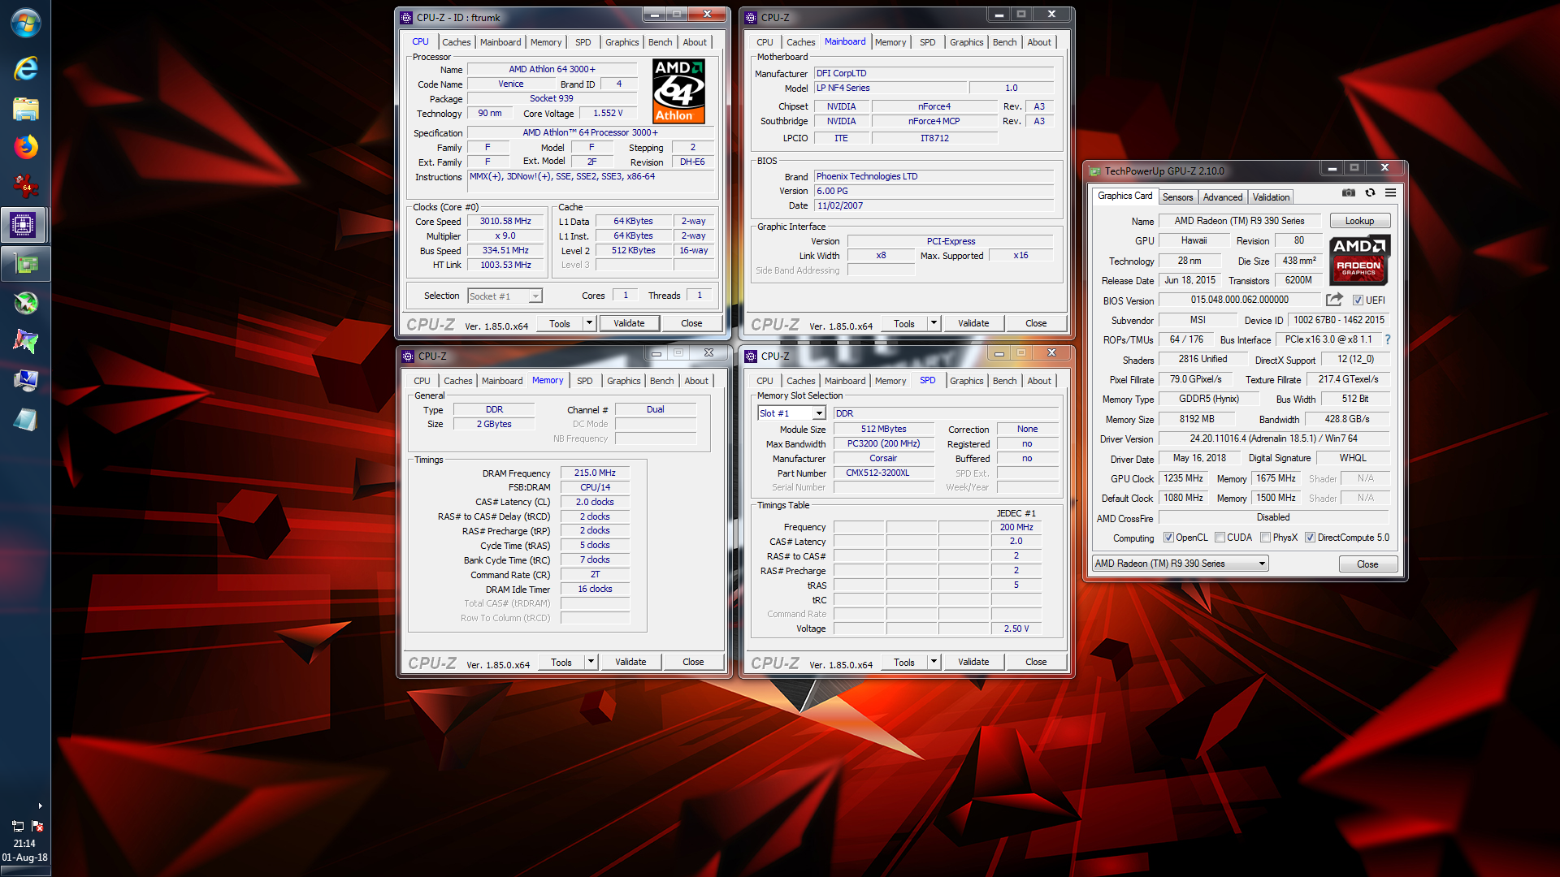
Task: Click the GPU-Z title bar app icon
Action: (1094, 171)
